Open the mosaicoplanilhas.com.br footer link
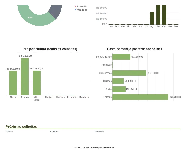Screen dimensions: 186x154 [102, 148]
